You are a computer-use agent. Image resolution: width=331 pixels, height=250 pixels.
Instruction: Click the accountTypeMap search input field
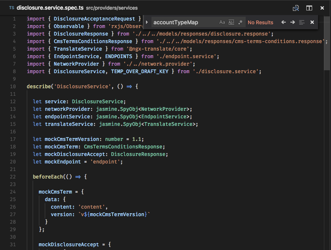184,22
